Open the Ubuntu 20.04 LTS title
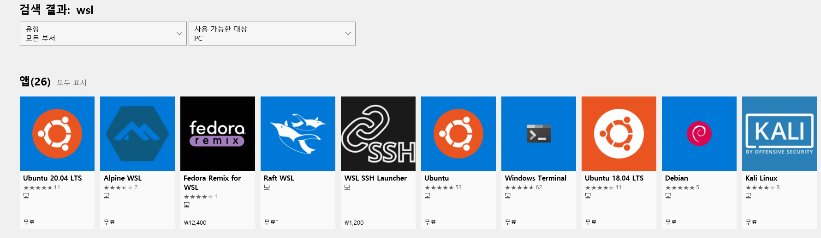Viewport: 821px width, 238px height. (53, 178)
